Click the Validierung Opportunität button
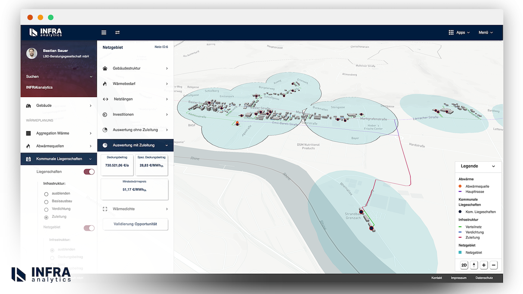The height and width of the screenshot is (294, 523). (x=135, y=224)
